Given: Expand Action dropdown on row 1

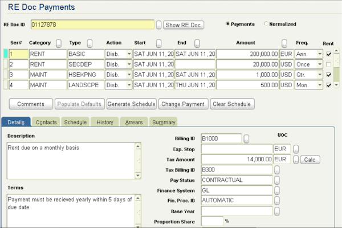Looking at the screenshot, I should pyautogui.click(x=129, y=54).
